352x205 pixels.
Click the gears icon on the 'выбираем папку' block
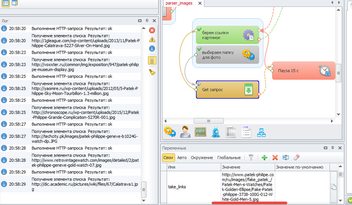(x=248, y=55)
